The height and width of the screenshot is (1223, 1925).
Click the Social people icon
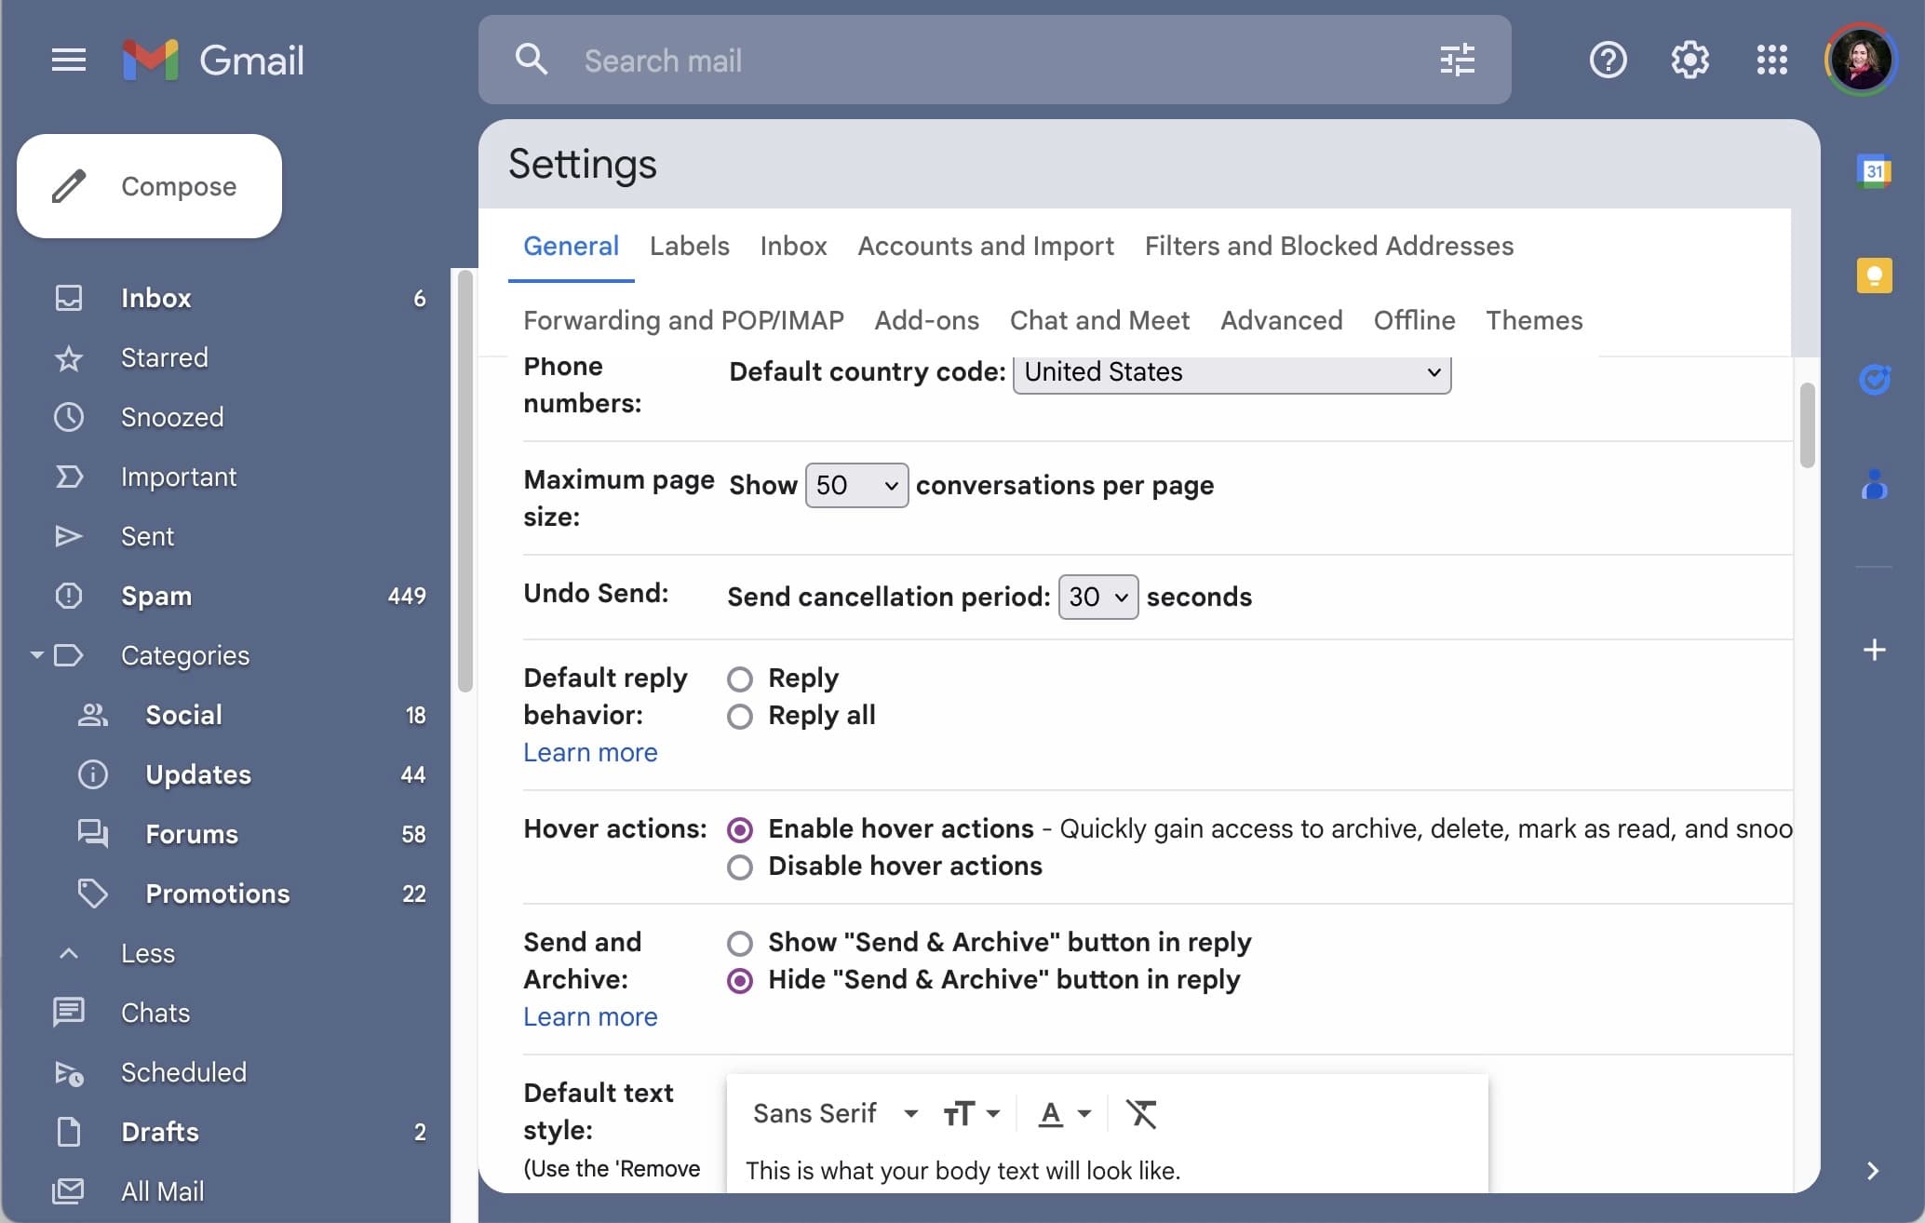[x=92, y=715]
